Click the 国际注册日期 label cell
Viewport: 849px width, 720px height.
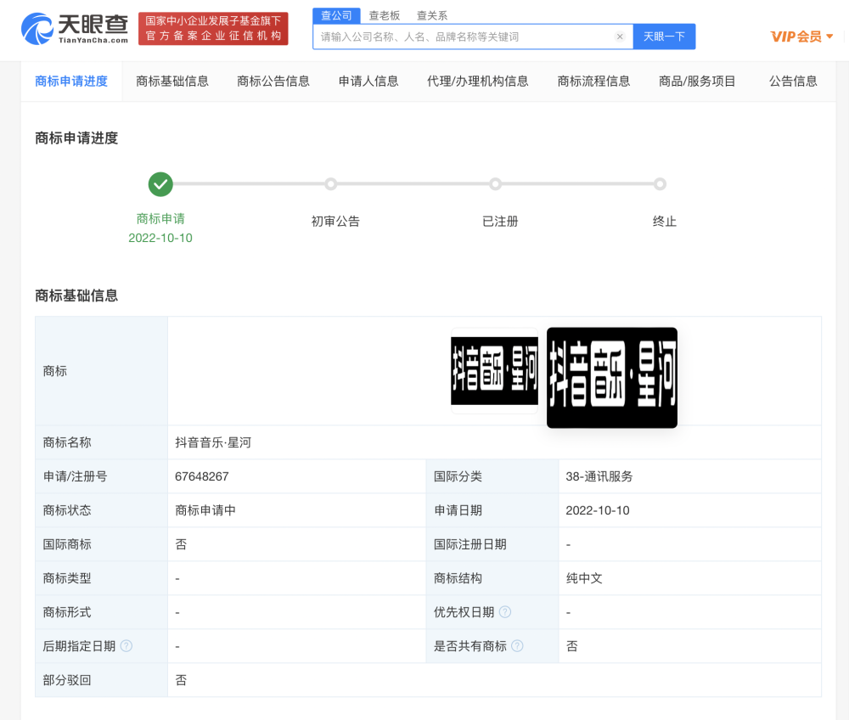pyautogui.click(x=492, y=544)
